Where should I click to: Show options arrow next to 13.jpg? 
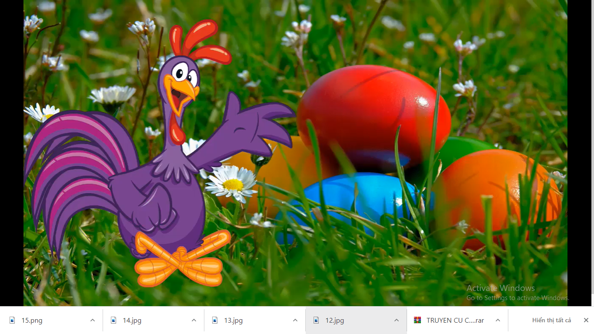295,320
